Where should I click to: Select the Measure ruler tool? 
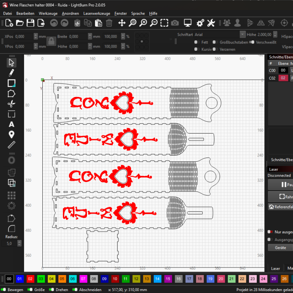[x=11, y=145]
